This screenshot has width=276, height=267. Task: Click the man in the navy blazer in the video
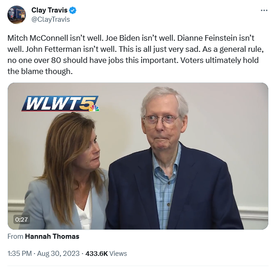point(174,158)
